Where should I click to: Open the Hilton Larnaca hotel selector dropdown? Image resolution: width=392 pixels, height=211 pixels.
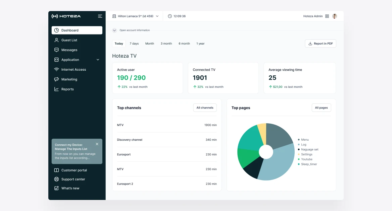pos(136,16)
